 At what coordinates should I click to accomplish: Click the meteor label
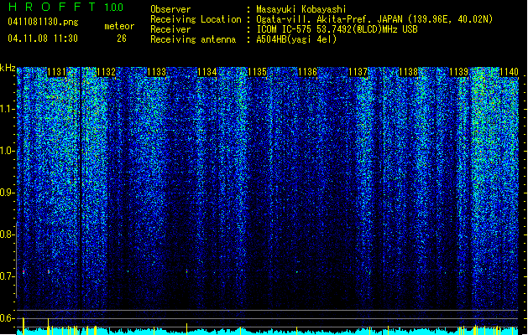pyautogui.click(x=119, y=26)
